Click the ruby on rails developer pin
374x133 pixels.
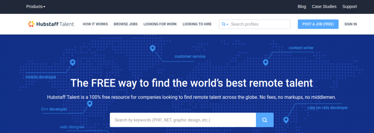(286, 120)
